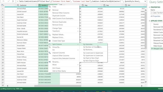The height and width of the screenshot is (92, 163).
Task: Click the query Name input field
Action: pos(157,13)
